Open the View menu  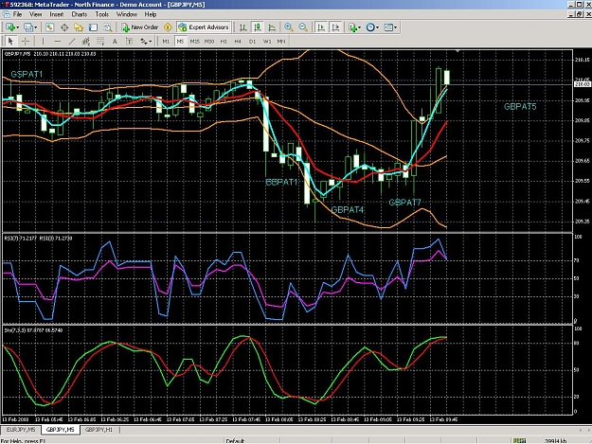35,14
